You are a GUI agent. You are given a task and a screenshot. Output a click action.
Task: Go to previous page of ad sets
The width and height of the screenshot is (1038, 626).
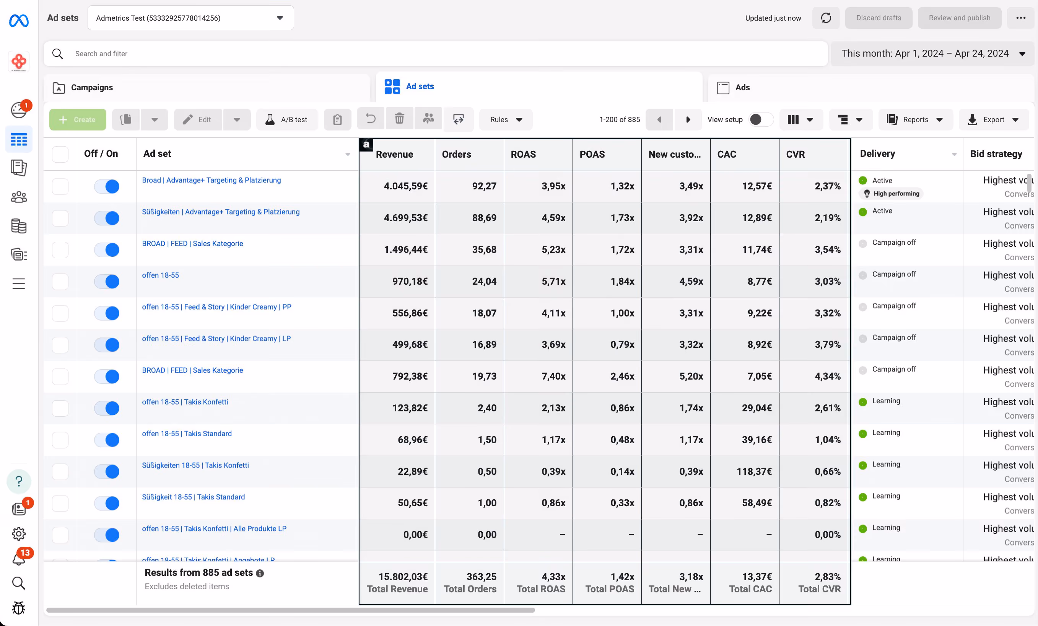pos(659,120)
